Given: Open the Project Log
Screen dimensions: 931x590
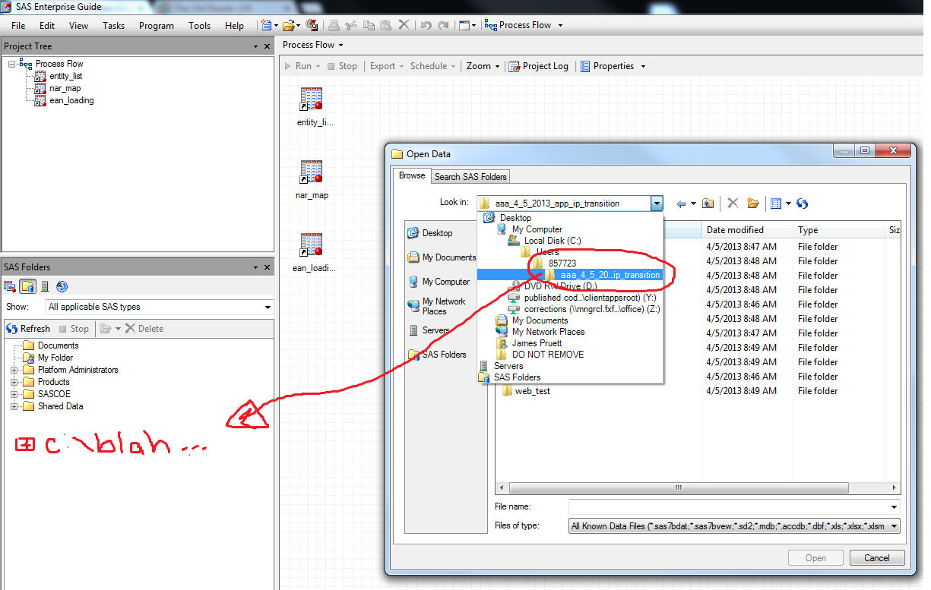Looking at the screenshot, I should 538,66.
